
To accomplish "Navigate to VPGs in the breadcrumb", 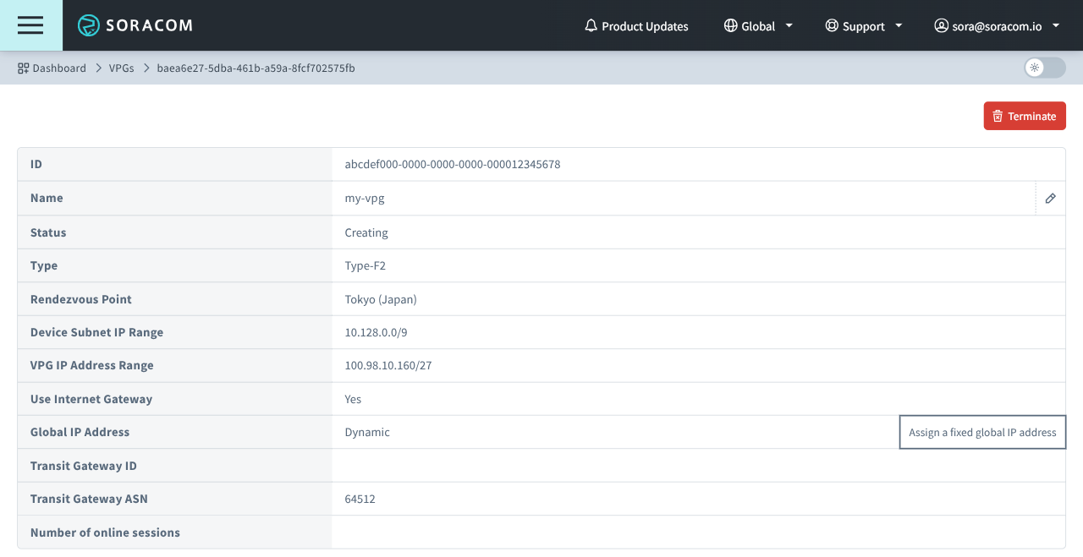I will click(121, 68).
